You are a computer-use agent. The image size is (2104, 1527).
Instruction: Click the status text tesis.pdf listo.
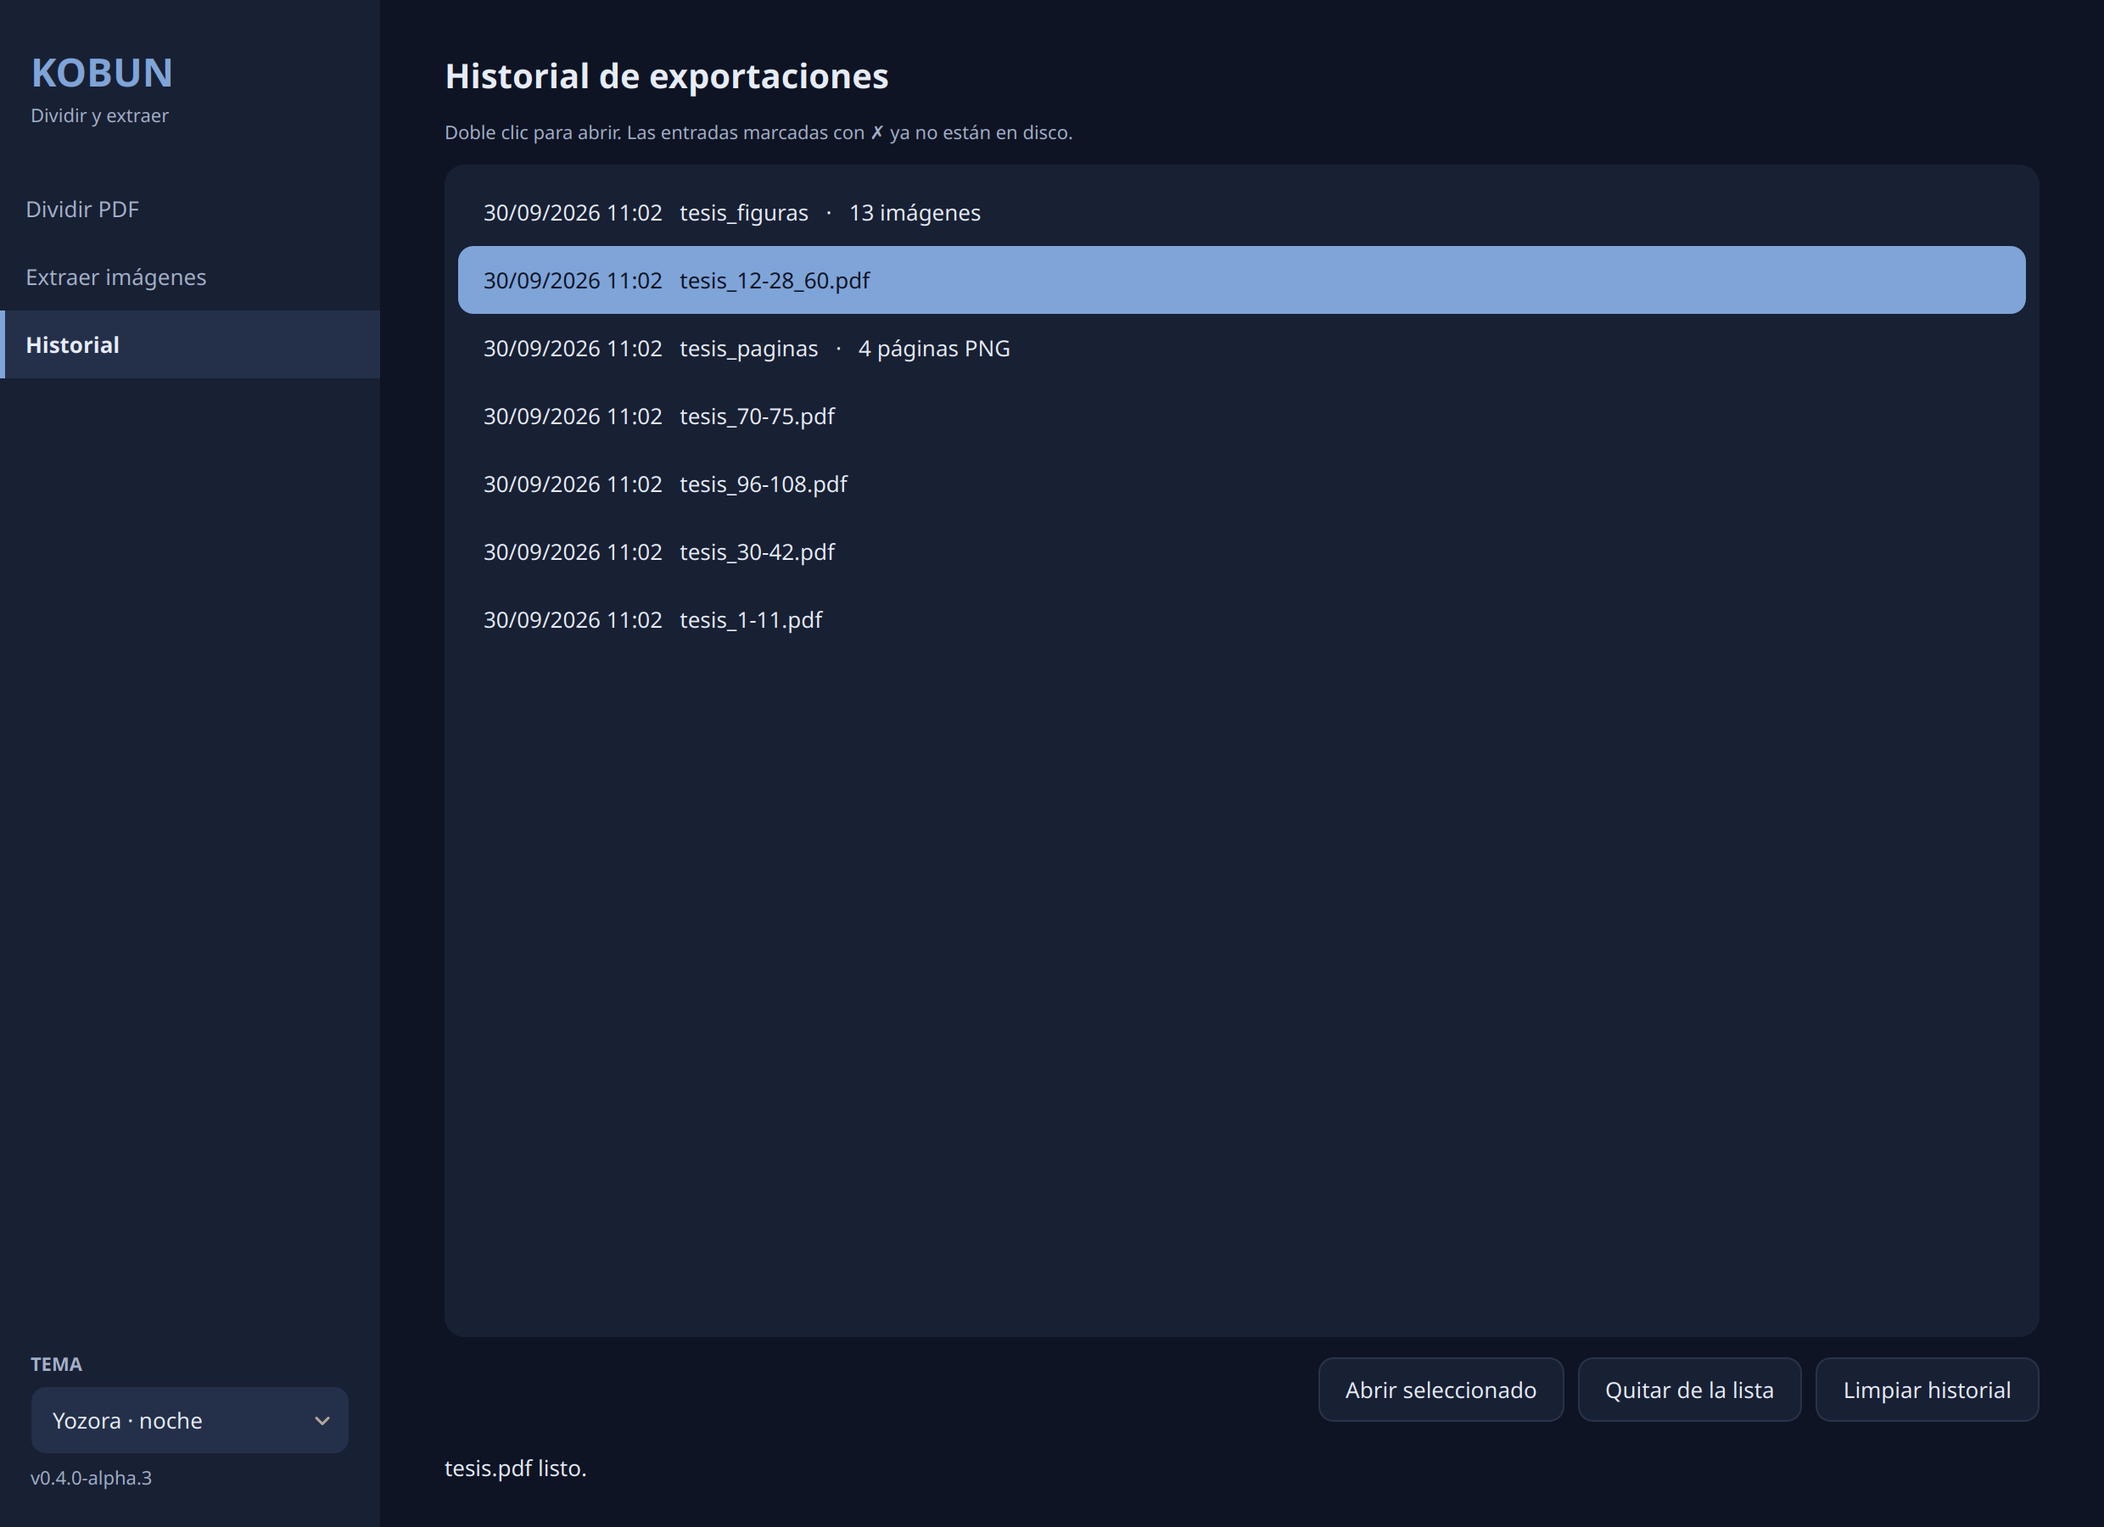[516, 1468]
